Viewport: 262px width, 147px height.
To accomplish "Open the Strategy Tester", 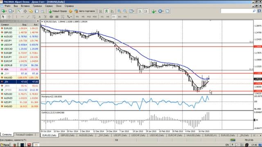I will 43,11.
